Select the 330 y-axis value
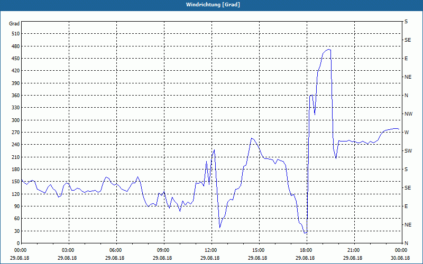The image size is (423, 264). tap(16, 108)
